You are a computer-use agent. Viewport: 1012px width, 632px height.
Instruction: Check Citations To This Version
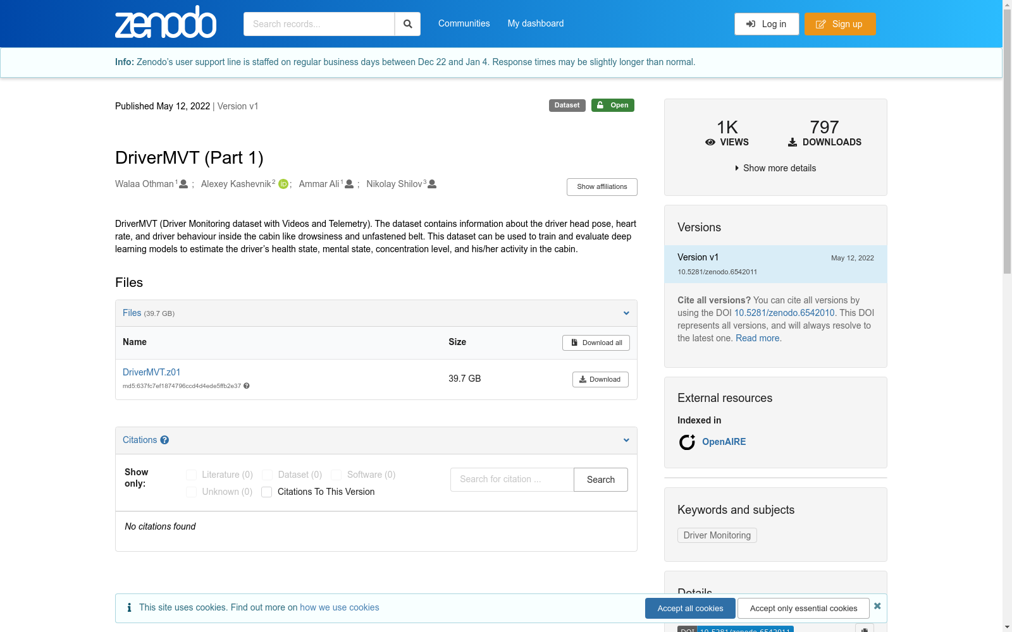click(267, 492)
